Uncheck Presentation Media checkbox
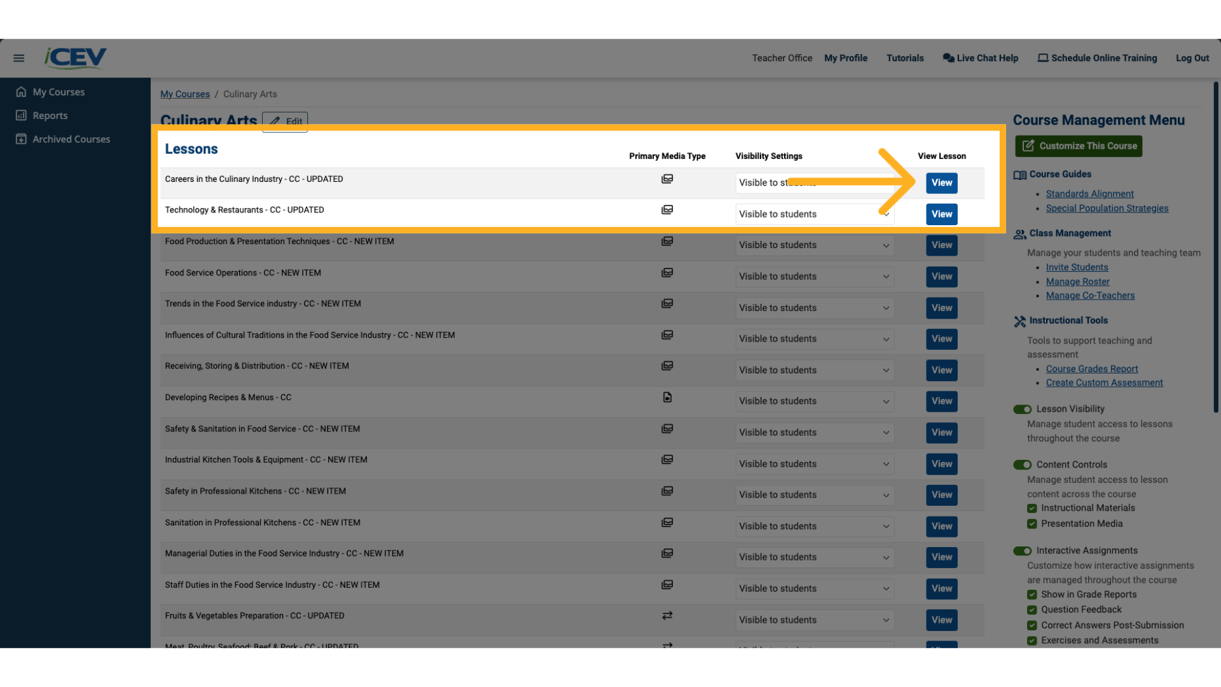 pos(1032,524)
